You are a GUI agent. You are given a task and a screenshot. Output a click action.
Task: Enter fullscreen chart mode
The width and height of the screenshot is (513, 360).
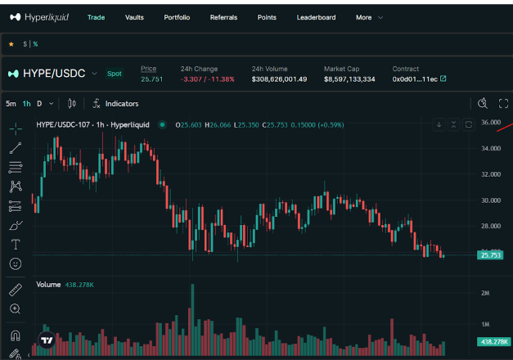coord(503,103)
